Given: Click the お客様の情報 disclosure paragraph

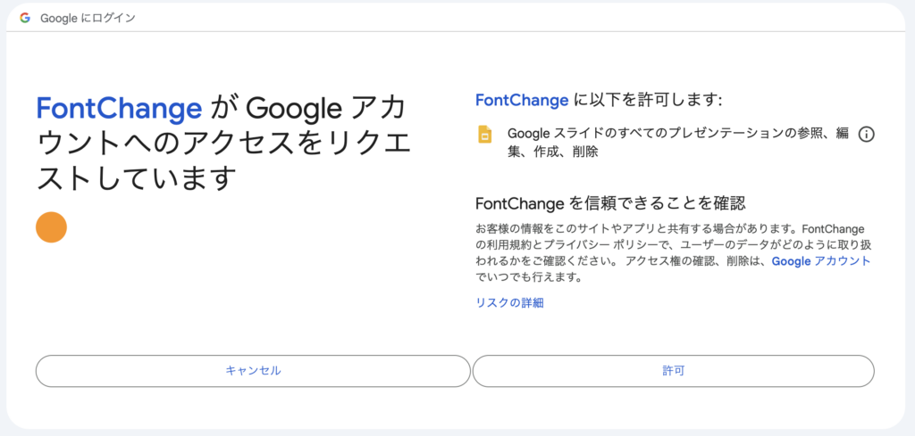Looking at the screenshot, I should click(674, 252).
